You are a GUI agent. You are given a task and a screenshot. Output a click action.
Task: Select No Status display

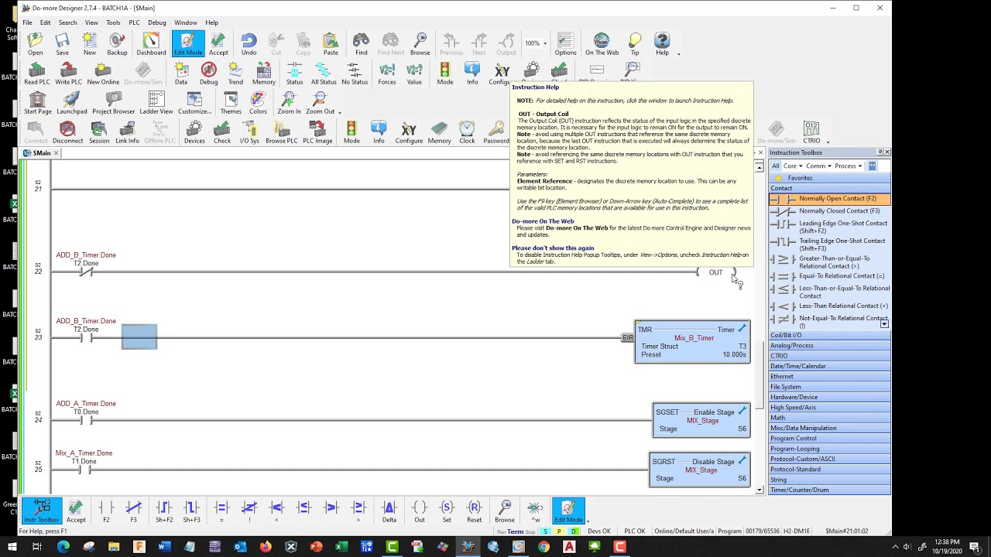pyautogui.click(x=355, y=74)
